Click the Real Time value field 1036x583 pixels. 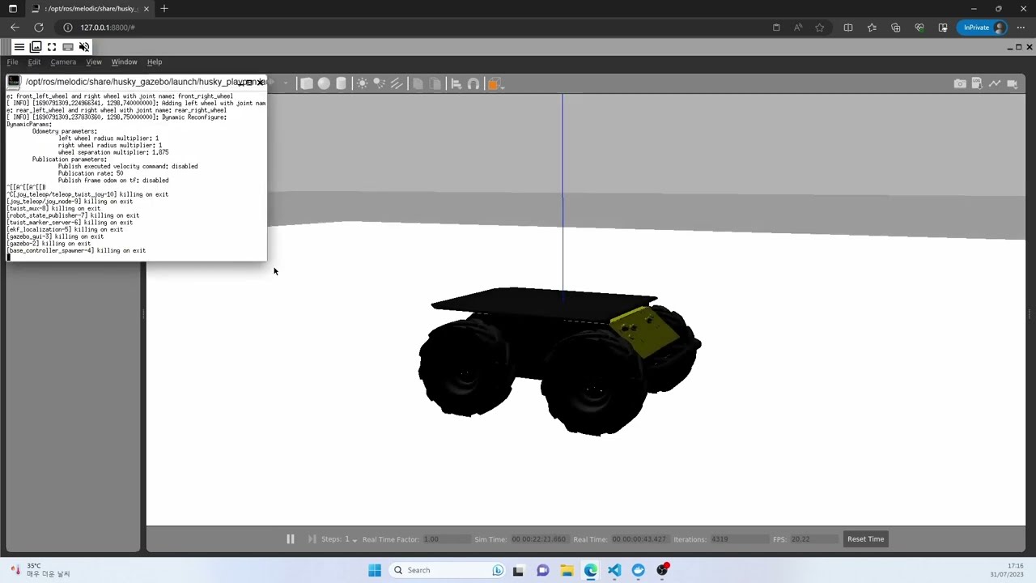pyautogui.click(x=639, y=539)
